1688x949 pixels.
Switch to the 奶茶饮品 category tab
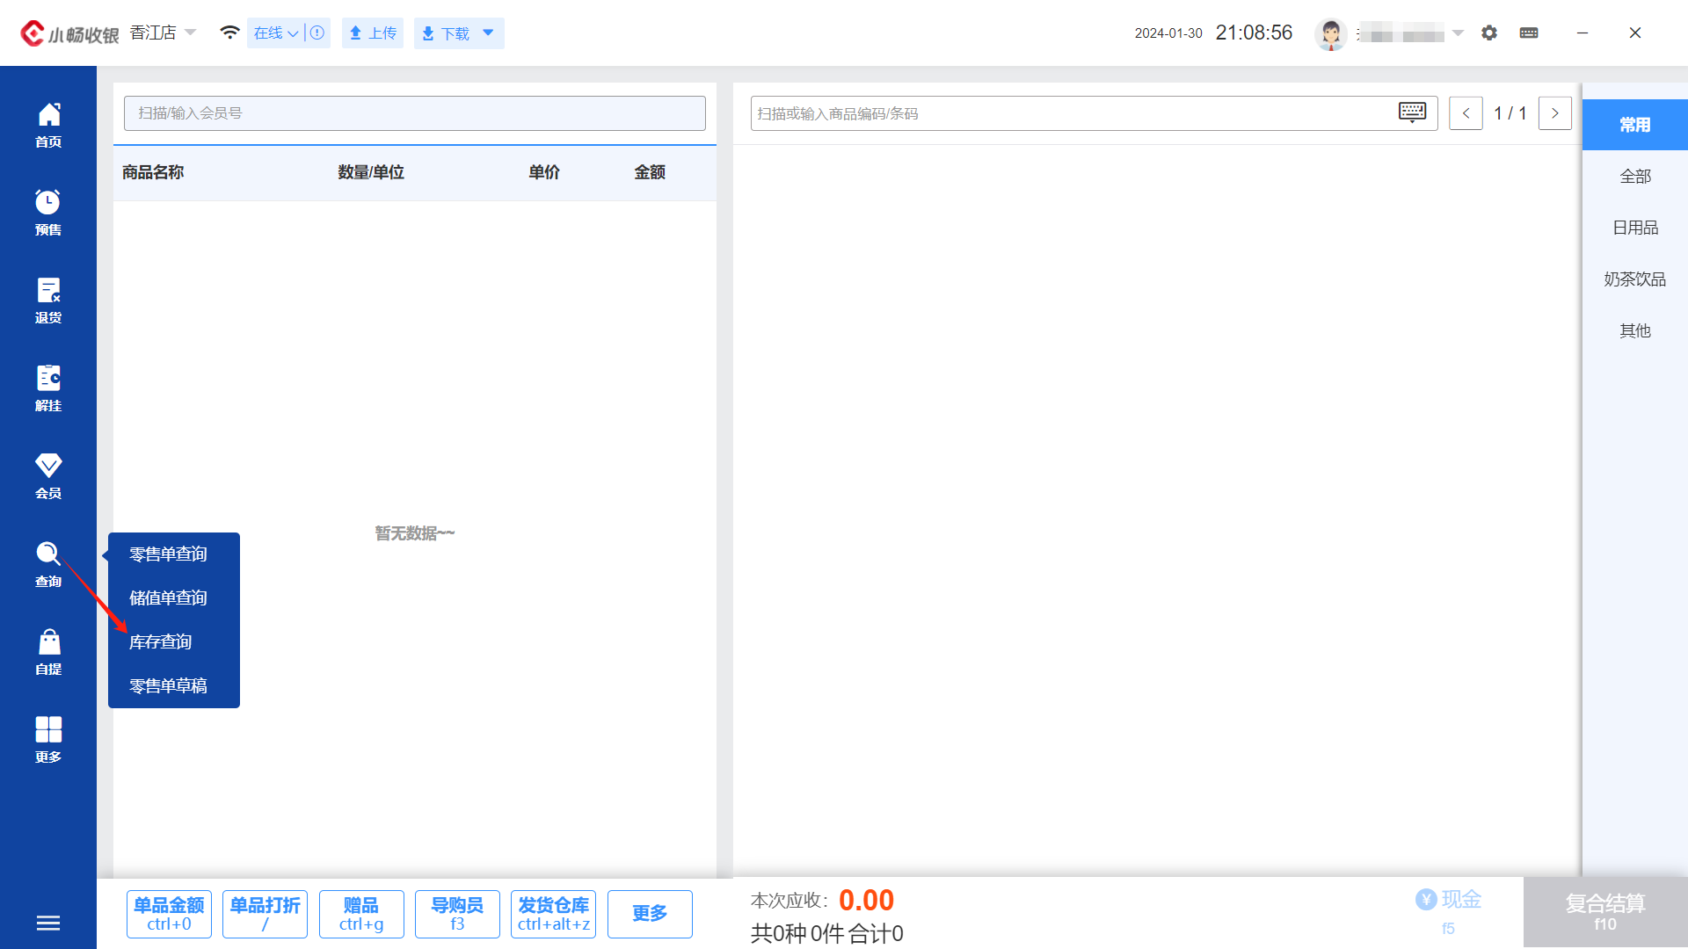(x=1634, y=279)
